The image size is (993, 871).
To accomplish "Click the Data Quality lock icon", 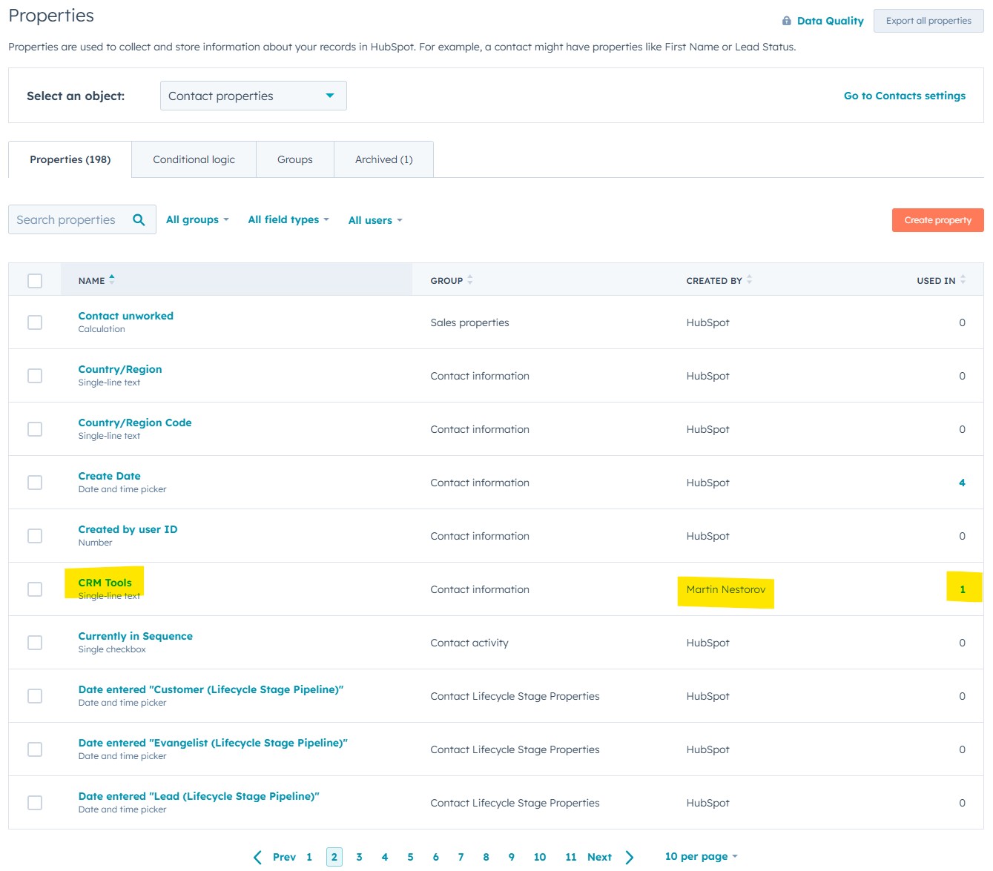I will (787, 21).
